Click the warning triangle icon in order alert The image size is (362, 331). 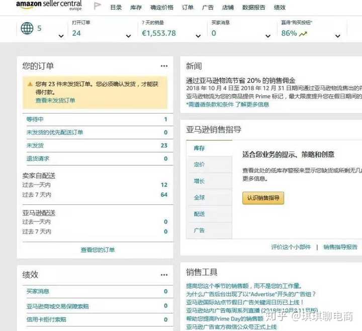(30, 84)
